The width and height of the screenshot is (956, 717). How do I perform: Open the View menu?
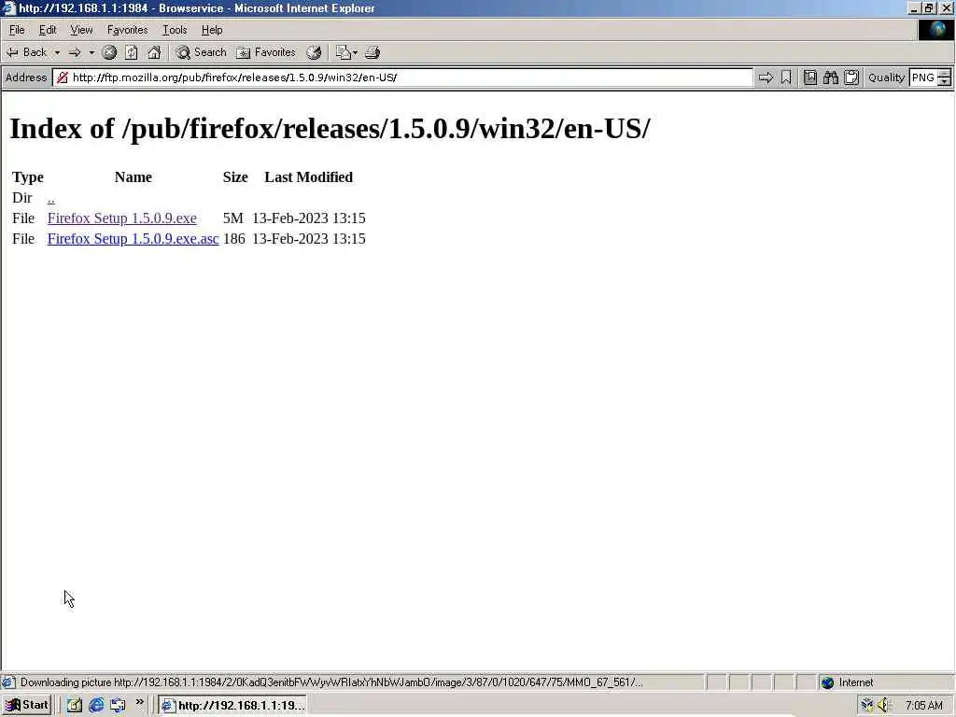point(82,30)
